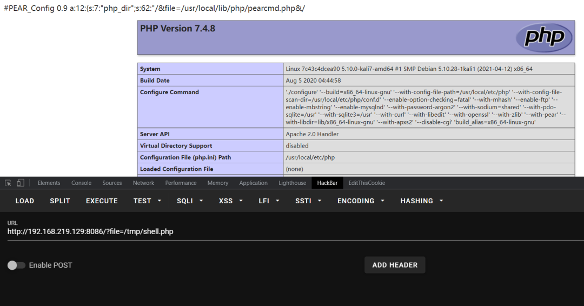Click the PEAR_Config text line
The image size is (584, 306).
point(154,8)
